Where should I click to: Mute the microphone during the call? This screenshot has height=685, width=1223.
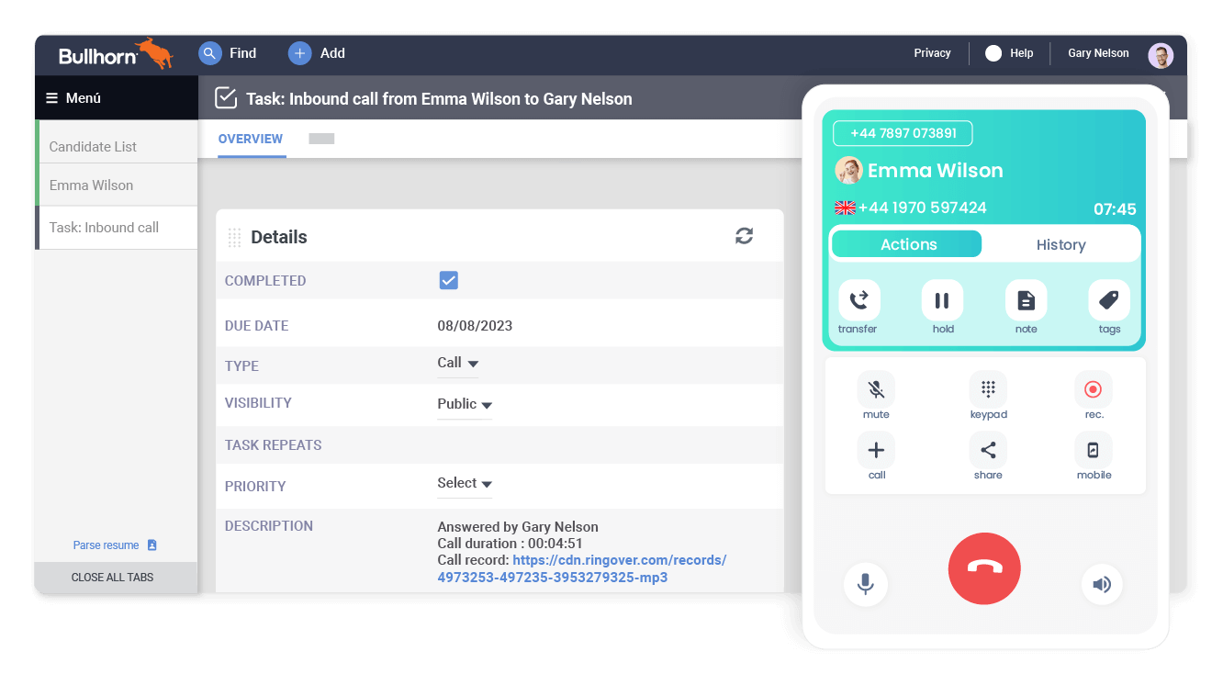[x=876, y=388]
